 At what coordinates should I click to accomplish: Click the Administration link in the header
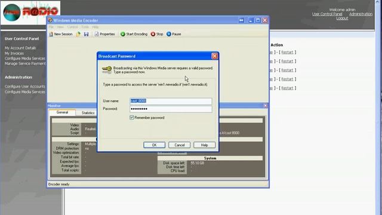coord(361,14)
